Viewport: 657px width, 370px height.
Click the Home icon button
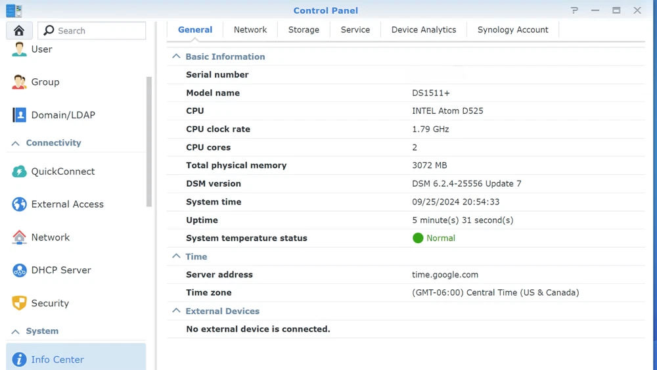pos(19,31)
